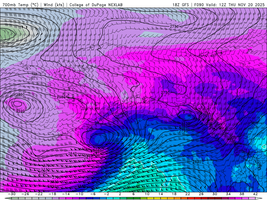Click the 34 value on the color scale
267x200 pixels.
228,194
